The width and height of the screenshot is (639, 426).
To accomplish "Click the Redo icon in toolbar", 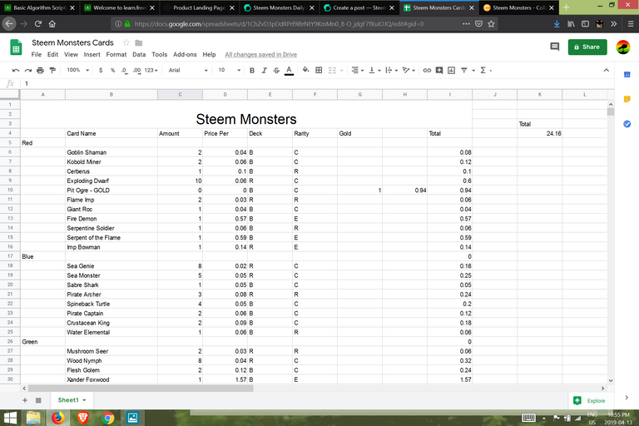I will pyautogui.click(x=27, y=71).
